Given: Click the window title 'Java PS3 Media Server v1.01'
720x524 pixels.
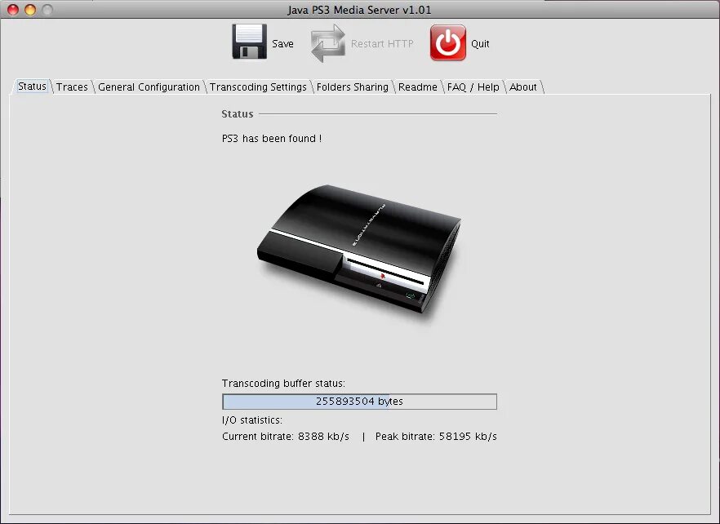Looking at the screenshot, I should pos(359,10).
